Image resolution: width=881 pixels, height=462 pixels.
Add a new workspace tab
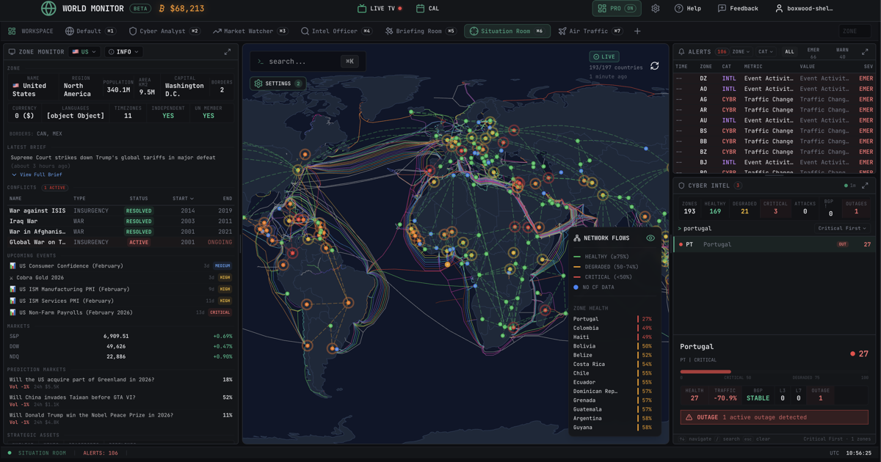pyautogui.click(x=637, y=32)
